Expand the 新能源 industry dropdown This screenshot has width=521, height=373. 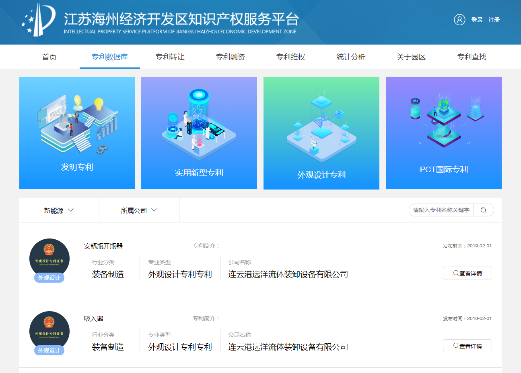pyautogui.click(x=59, y=210)
